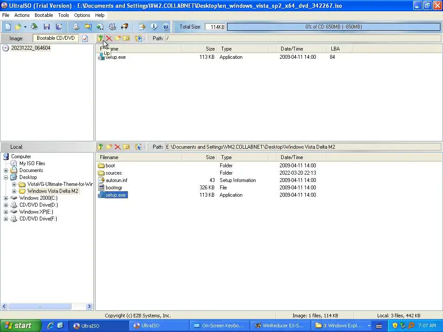Click the red X Delete icon in Local toolbar

tap(118, 147)
